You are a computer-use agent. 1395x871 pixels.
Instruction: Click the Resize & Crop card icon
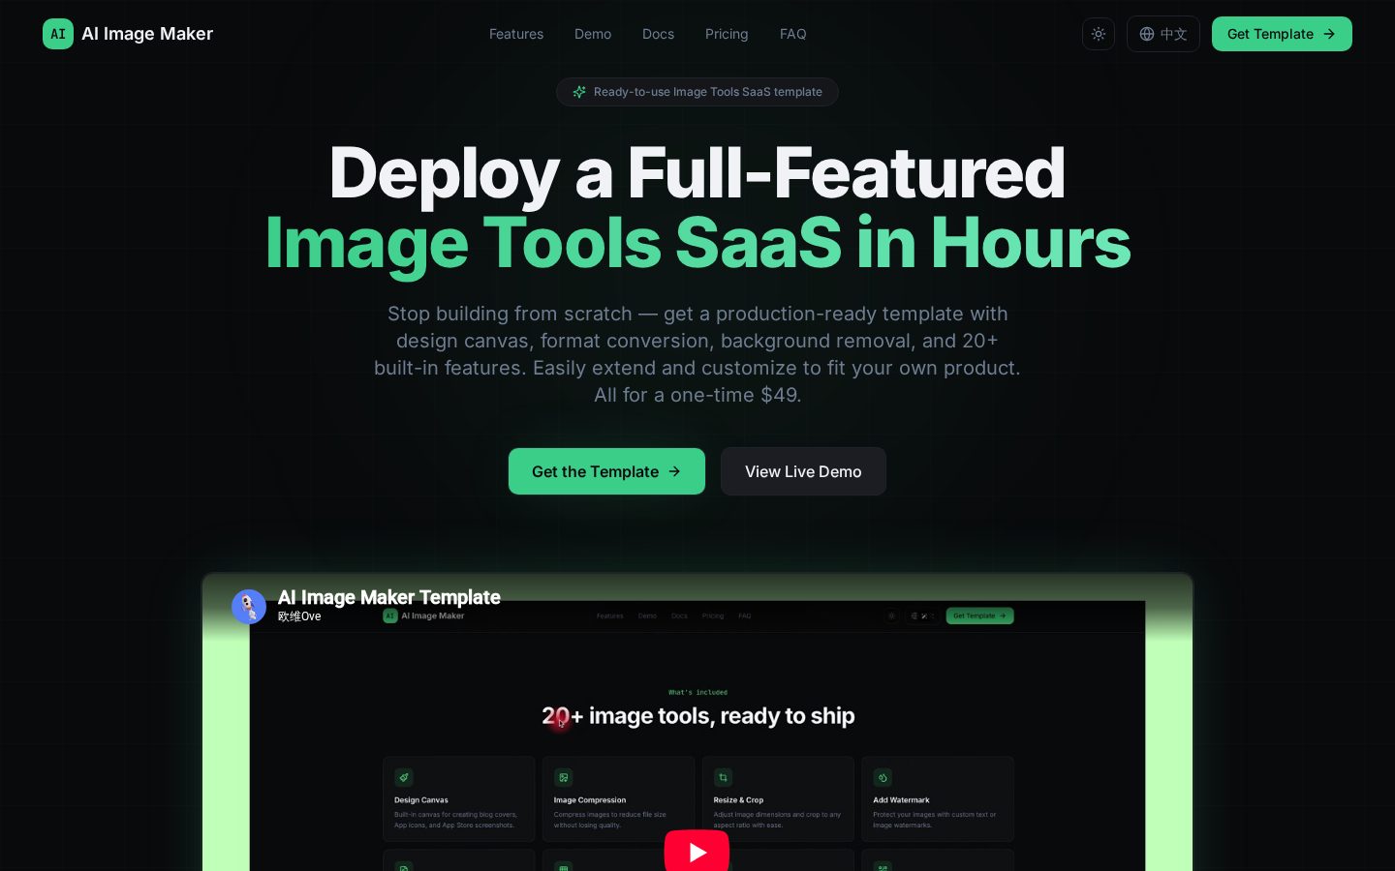(x=723, y=777)
